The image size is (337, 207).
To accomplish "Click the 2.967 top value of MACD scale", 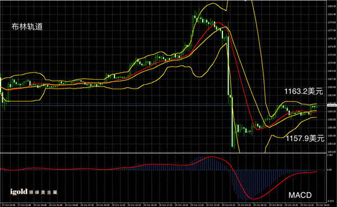I will (x=330, y=155).
